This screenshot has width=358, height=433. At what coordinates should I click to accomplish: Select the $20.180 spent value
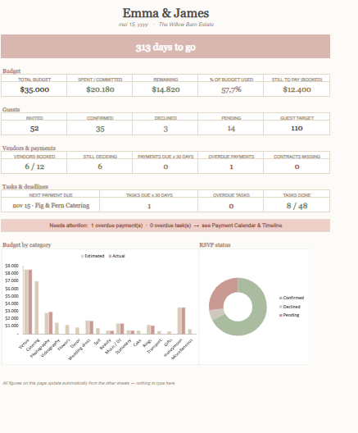(x=100, y=89)
